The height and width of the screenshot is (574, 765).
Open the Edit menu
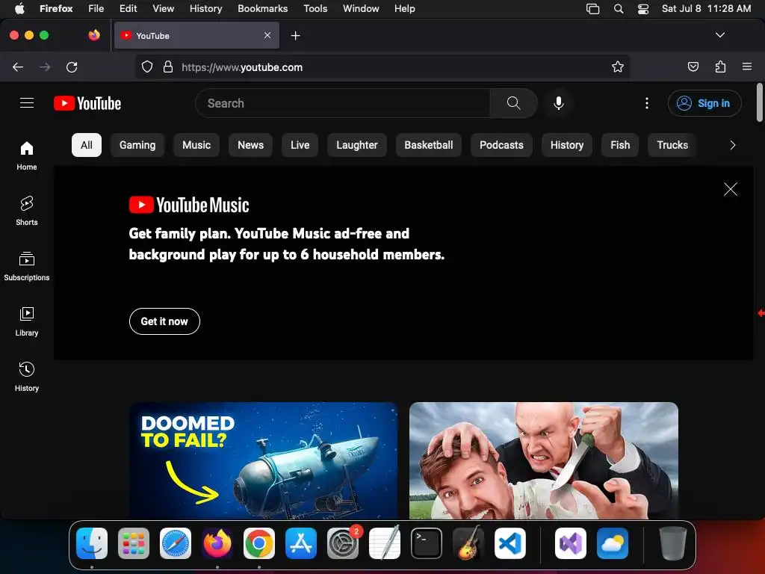coord(128,8)
